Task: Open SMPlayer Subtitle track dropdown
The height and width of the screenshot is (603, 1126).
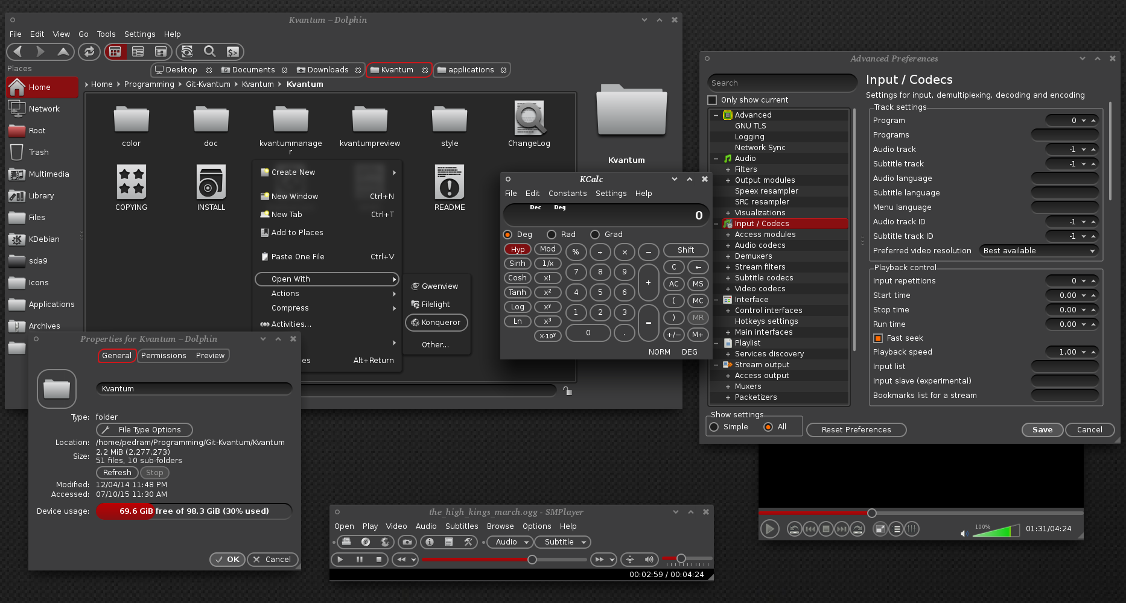Action: [564, 542]
